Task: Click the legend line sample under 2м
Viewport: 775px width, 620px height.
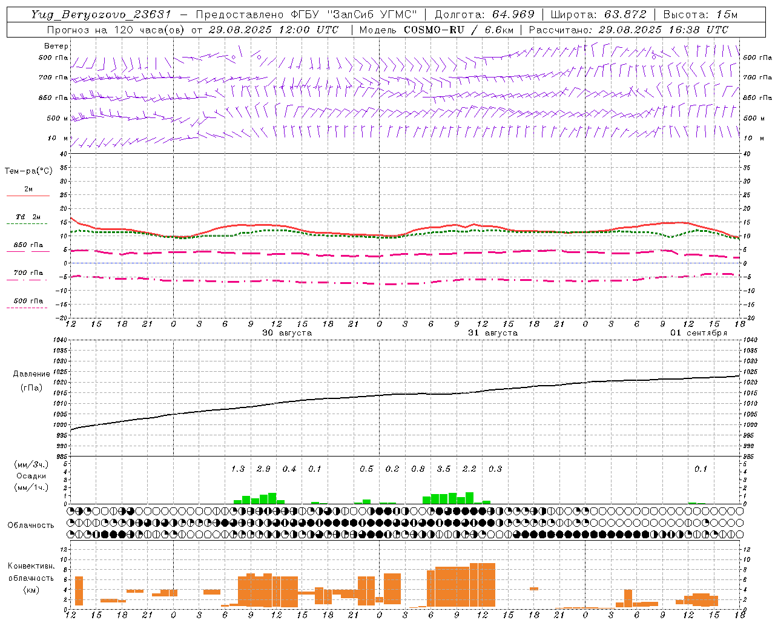Action: [x=28, y=196]
